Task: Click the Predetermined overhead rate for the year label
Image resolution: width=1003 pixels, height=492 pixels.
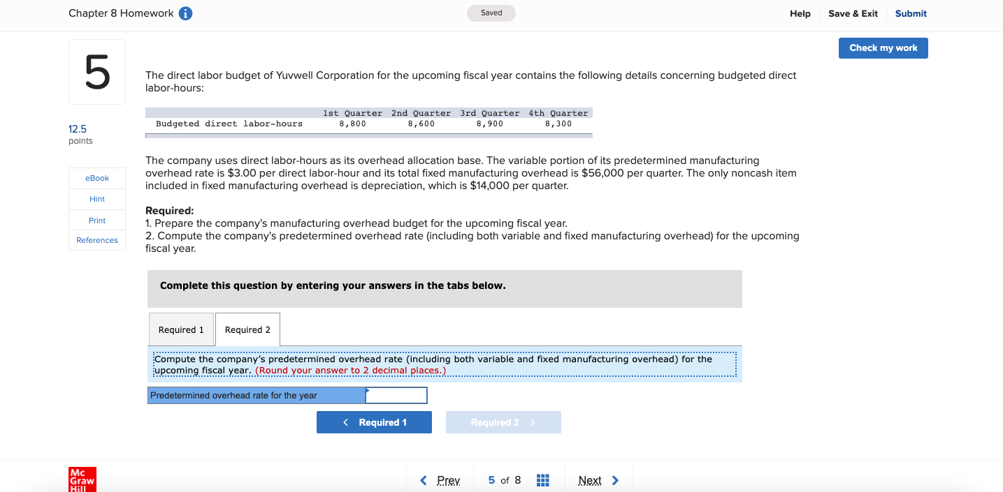Action: pos(257,395)
